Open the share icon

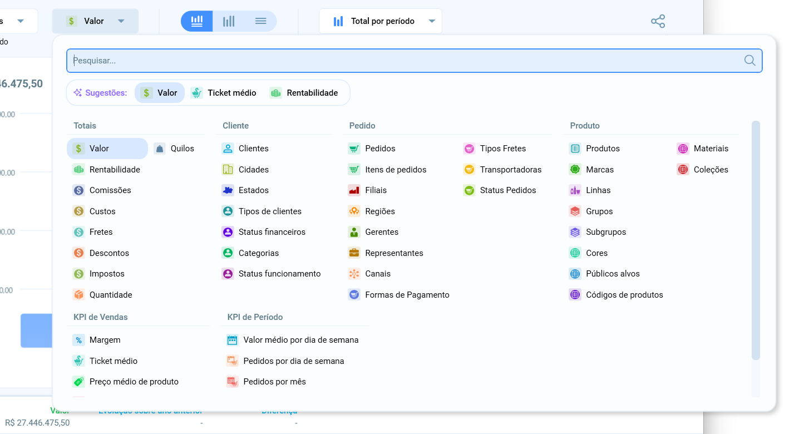658,22
